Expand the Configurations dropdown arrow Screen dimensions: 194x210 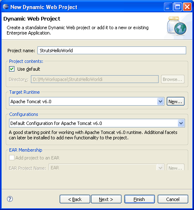(181, 123)
